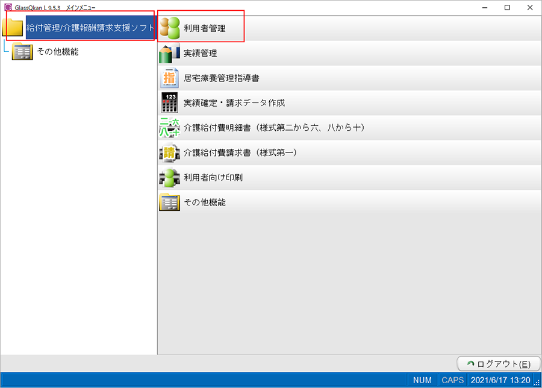Image resolution: width=542 pixels, height=388 pixels.
Task: Open 介護給付費明細書(様式第二から六、八から十)
Action: tap(274, 128)
